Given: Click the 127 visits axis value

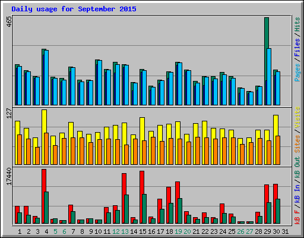Looking at the screenshot, I should tap(9, 113).
